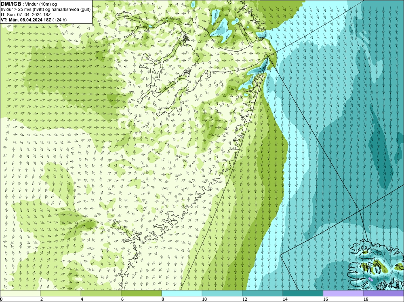Click the legend scale label '16'

(326, 299)
